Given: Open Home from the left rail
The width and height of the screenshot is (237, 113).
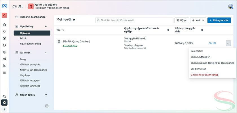Looking at the screenshot, I should (x=4, y=25).
